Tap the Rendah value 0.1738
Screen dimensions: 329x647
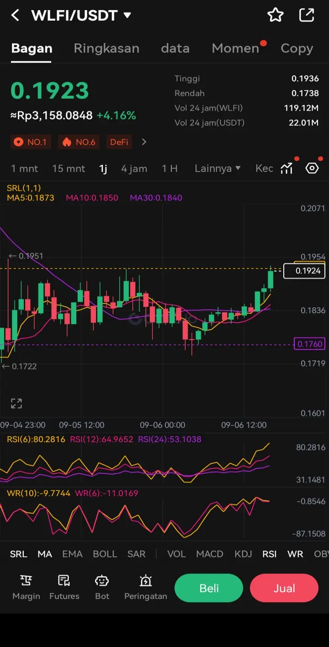click(x=305, y=93)
